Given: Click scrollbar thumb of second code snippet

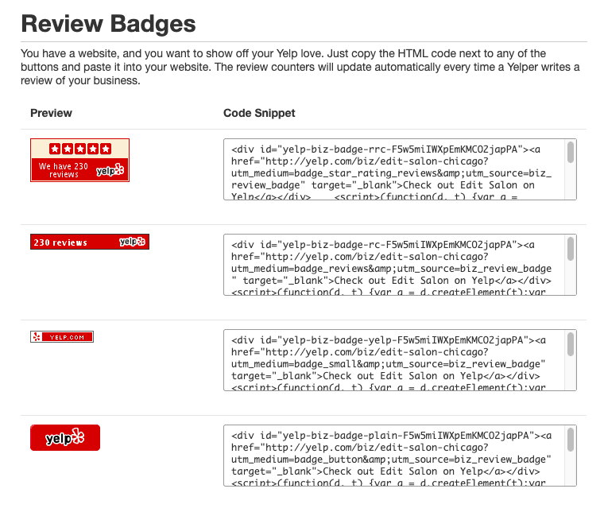Looking at the screenshot, I should pyautogui.click(x=571, y=248).
